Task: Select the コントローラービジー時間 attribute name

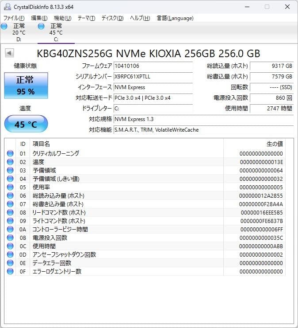Action: pos(60,229)
